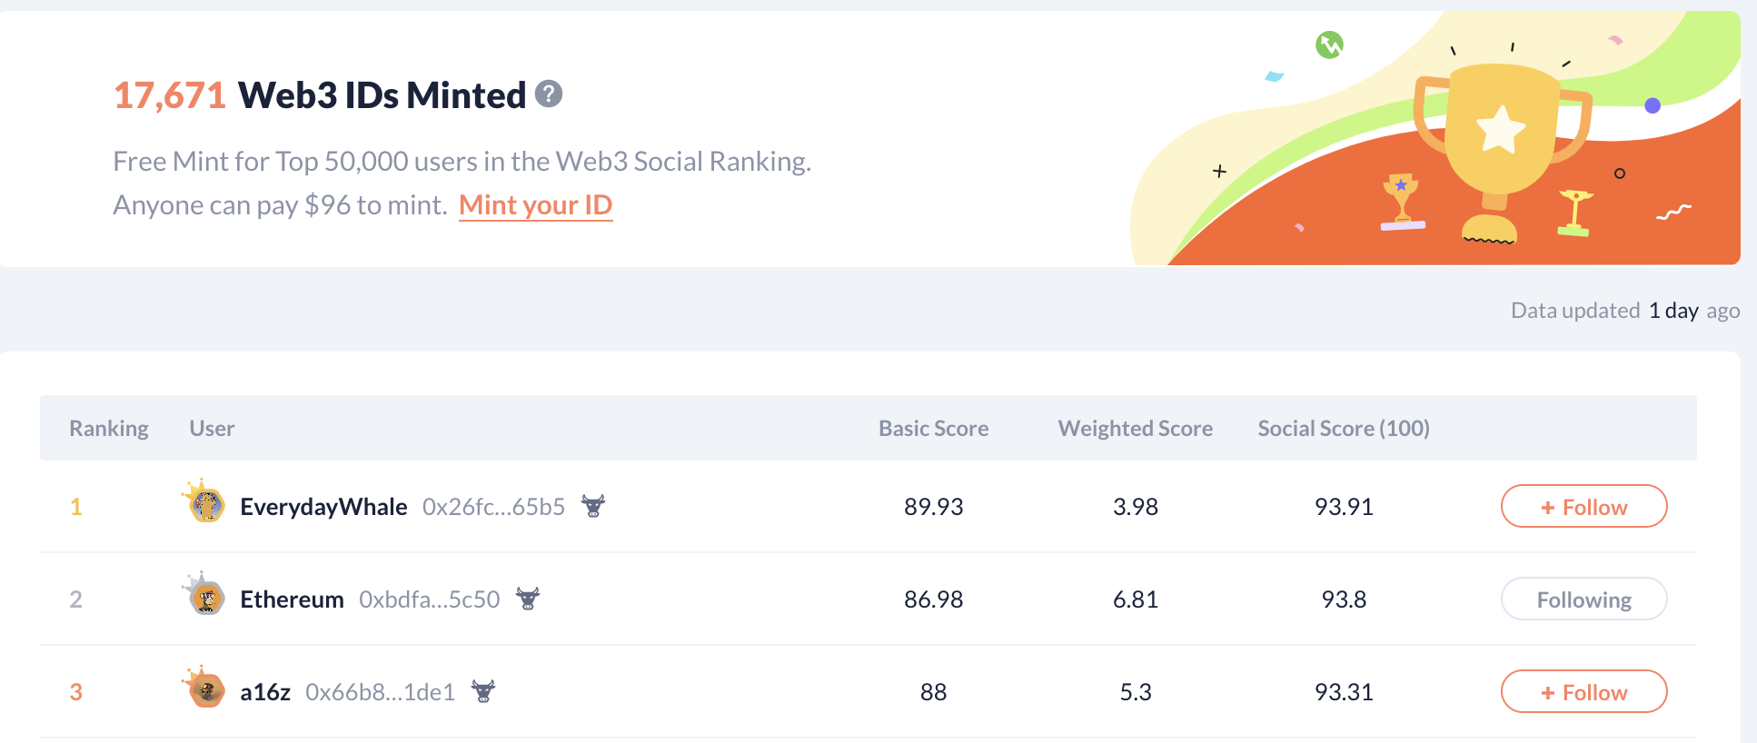
Task: Follow the user EverydayWhale
Action: tap(1583, 507)
